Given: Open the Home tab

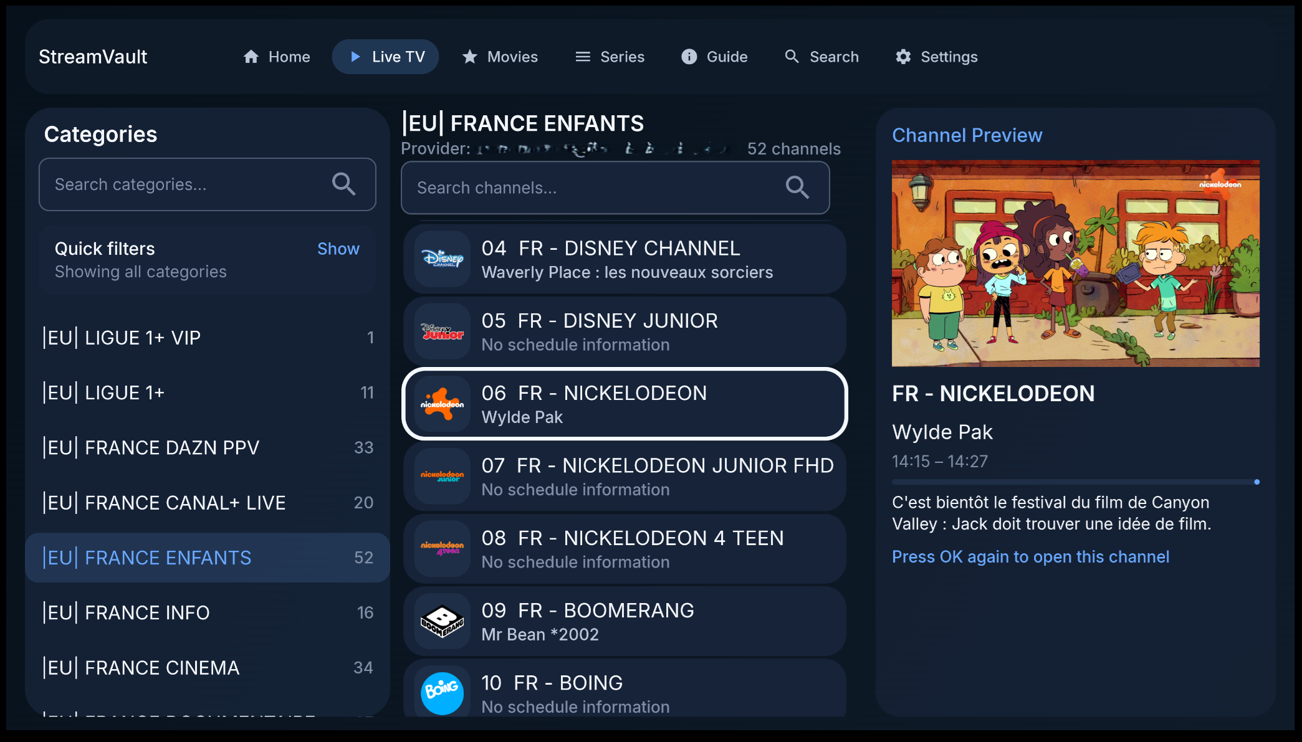Looking at the screenshot, I should (x=276, y=57).
